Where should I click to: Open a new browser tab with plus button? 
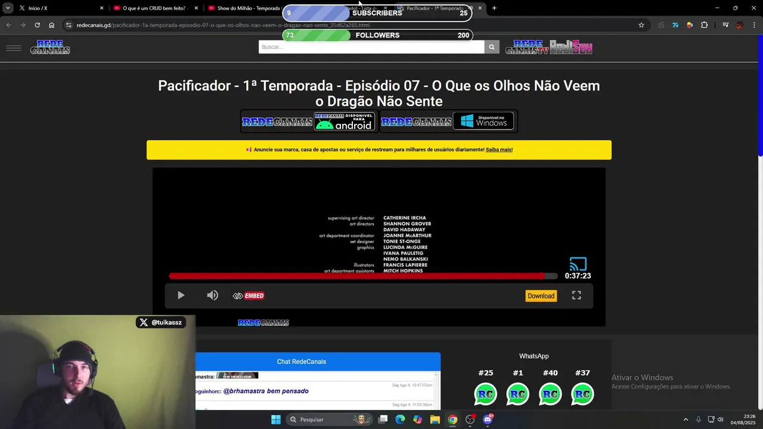coord(494,8)
